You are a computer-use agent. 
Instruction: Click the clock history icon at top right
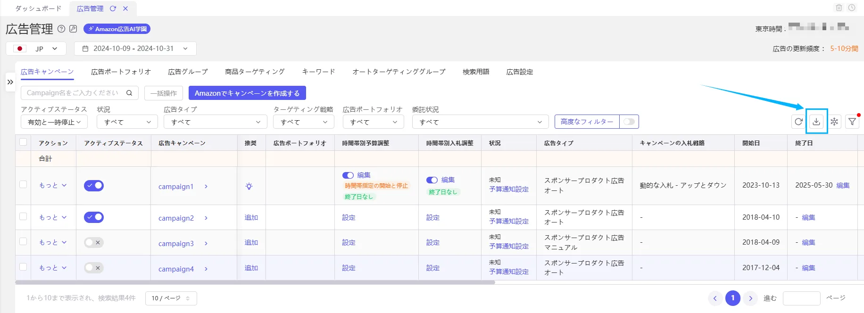(x=852, y=8)
